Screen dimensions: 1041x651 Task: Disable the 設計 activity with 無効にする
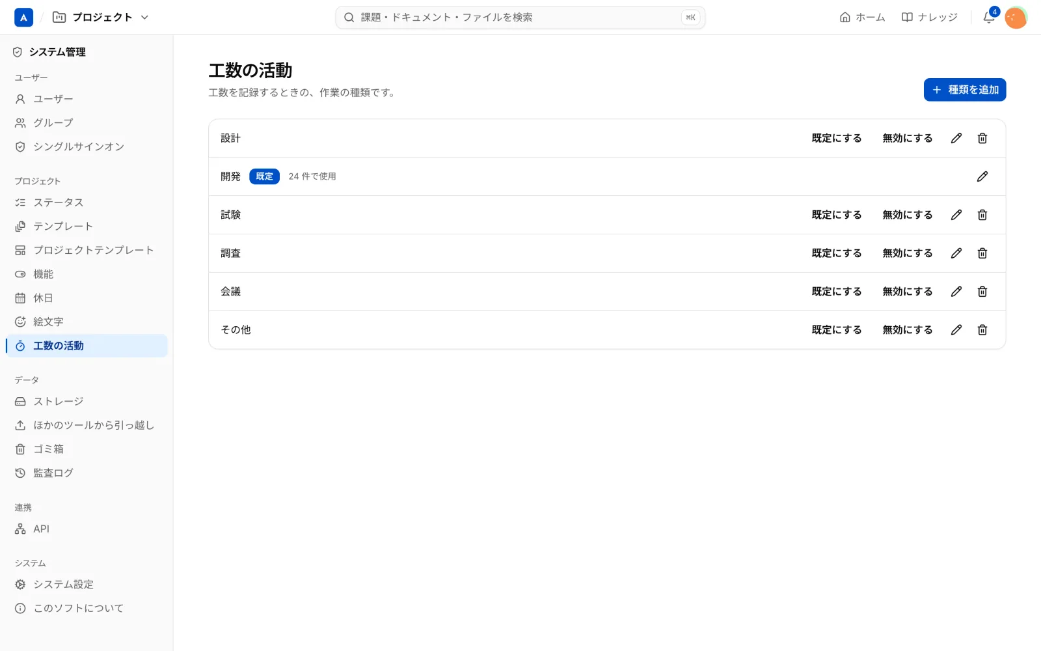coord(908,138)
